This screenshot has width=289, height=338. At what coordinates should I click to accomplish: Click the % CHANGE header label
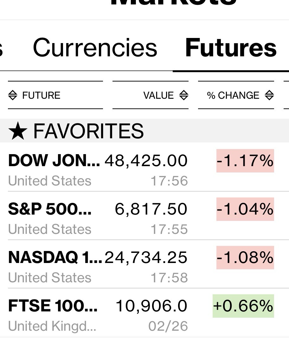pyautogui.click(x=233, y=95)
